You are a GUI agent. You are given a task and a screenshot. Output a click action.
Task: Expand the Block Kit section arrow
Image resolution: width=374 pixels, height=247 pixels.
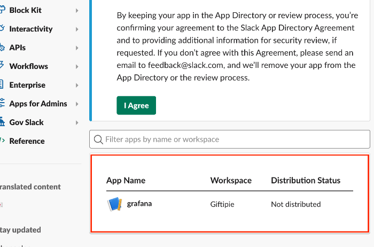(x=77, y=11)
